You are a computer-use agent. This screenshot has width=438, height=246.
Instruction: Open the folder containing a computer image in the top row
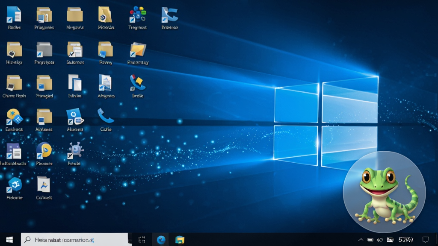[x=44, y=15]
